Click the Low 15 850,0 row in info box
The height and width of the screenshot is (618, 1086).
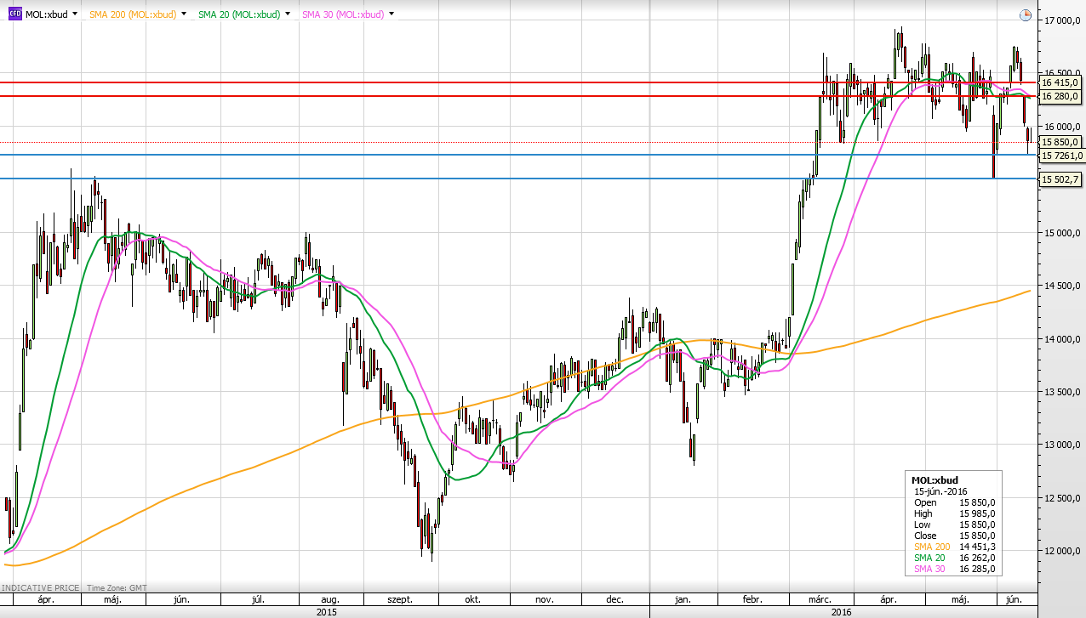pyautogui.click(x=954, y=524)
